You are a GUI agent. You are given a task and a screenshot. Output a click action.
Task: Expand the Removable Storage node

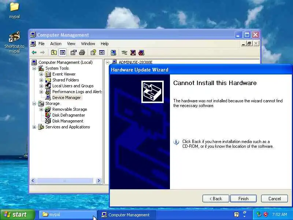tap(41, 109)
